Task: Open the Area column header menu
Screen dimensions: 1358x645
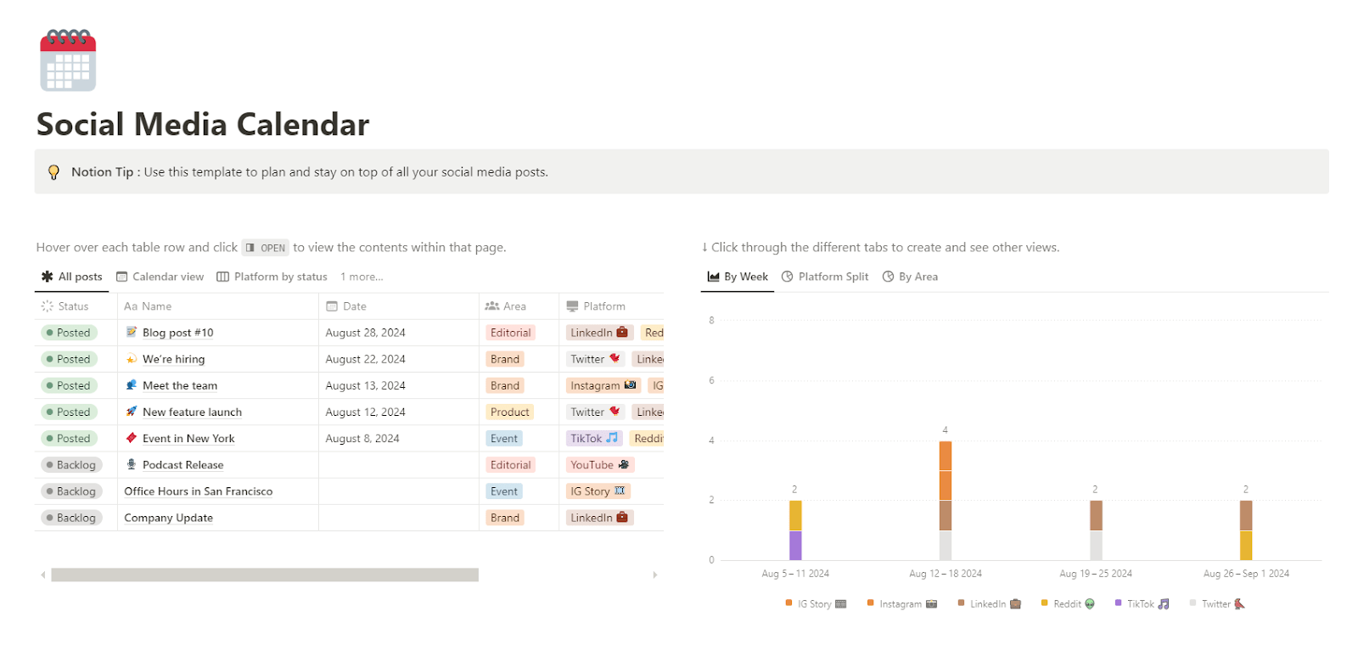Action: 513,306
